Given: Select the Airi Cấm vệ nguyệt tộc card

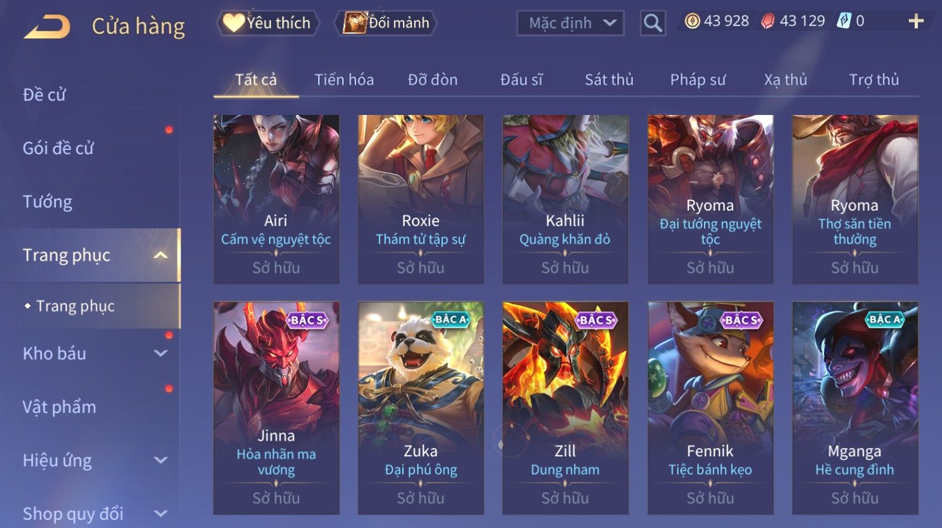Looking at the screenshot, I should [x=276, y=199].
